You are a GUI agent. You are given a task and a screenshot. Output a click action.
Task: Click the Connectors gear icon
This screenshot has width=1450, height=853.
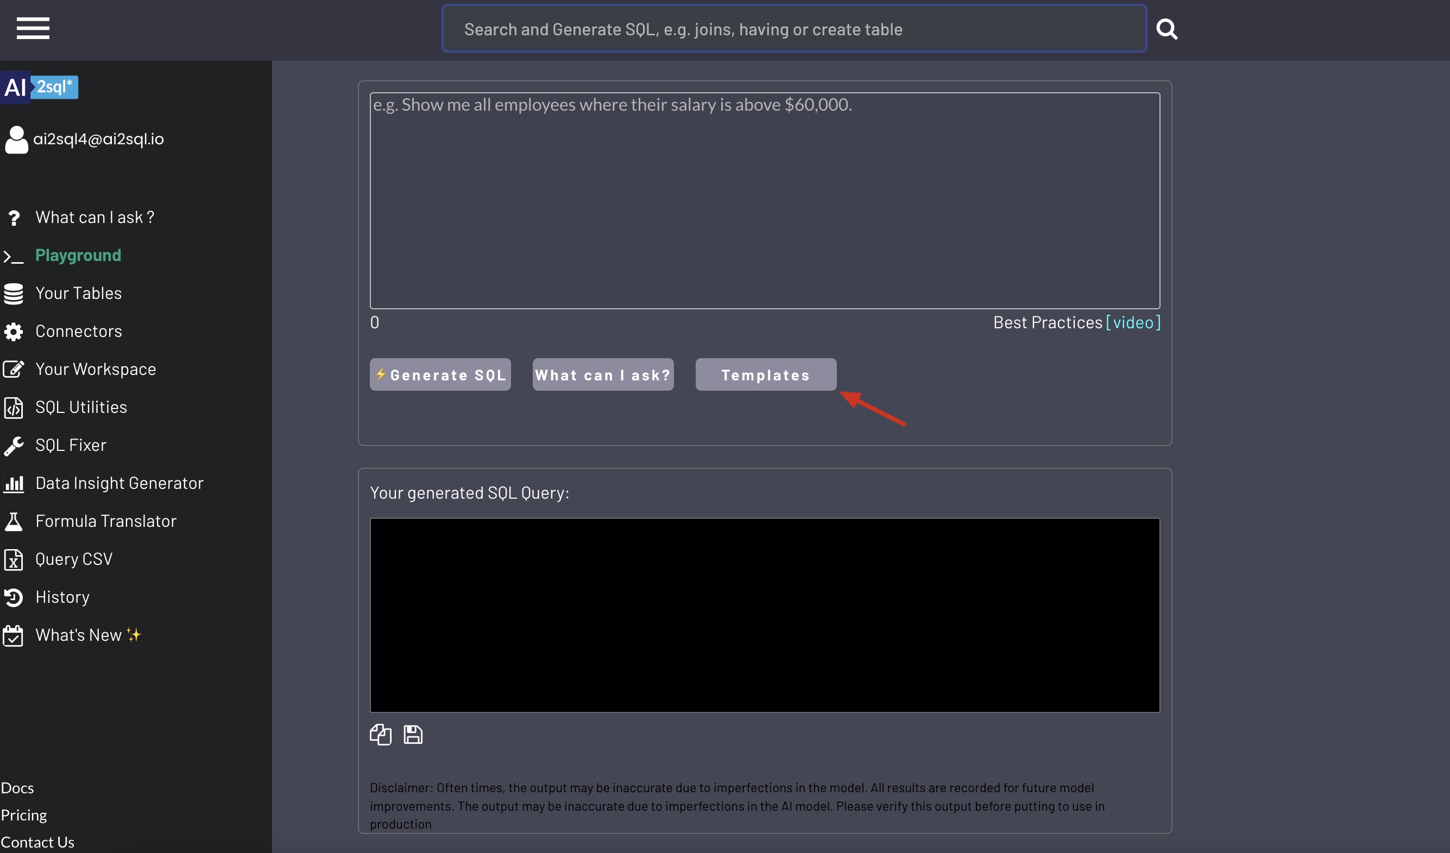point(14,332)
